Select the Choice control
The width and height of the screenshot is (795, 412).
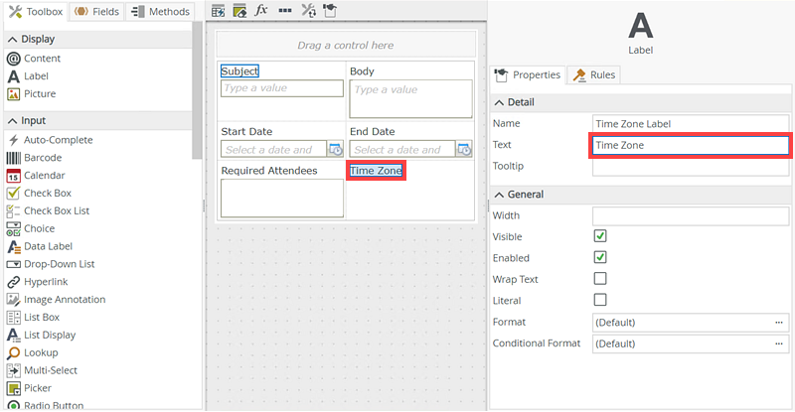pos(31,228)
